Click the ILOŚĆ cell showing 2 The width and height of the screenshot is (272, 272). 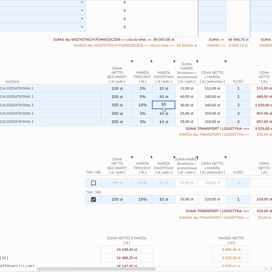click(x=238, y=97)
